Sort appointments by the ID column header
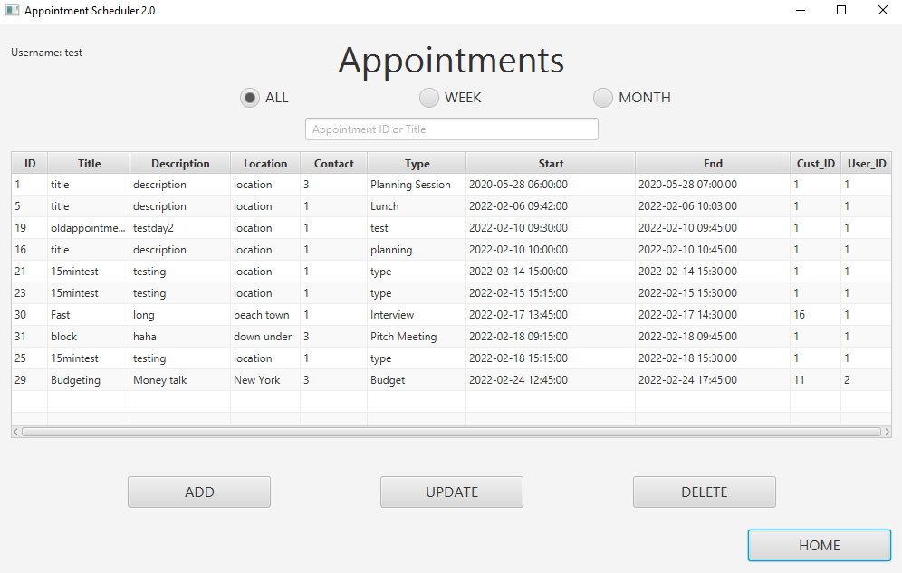The image size is (902, 573). coord(29,163)
